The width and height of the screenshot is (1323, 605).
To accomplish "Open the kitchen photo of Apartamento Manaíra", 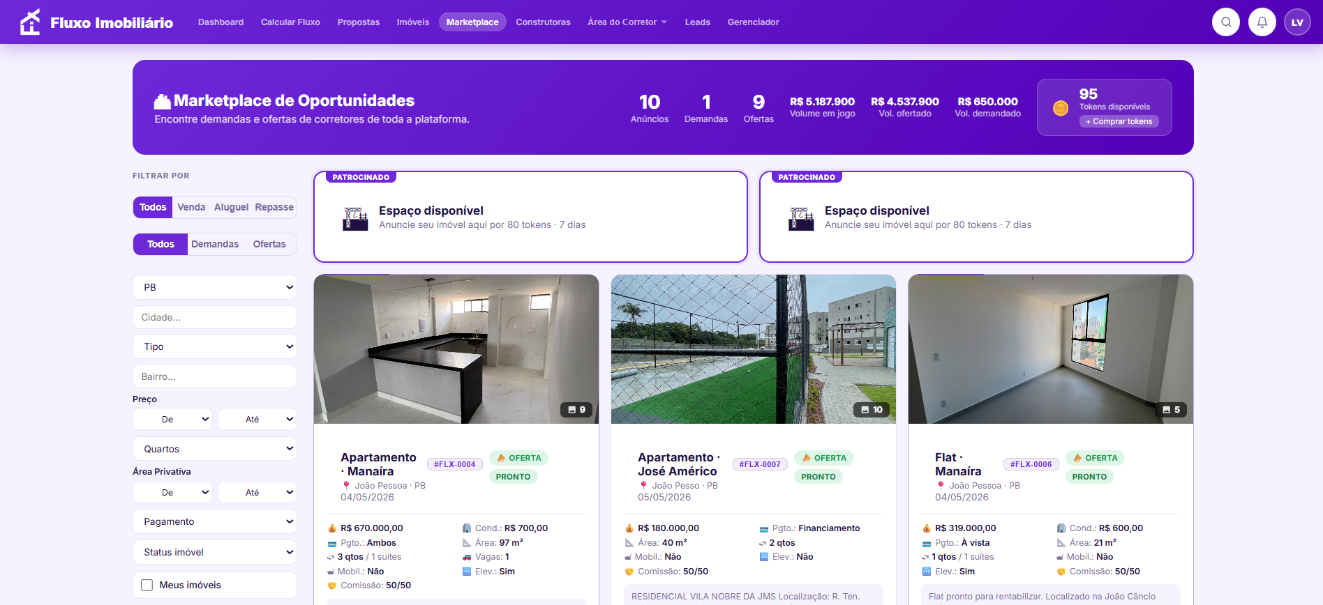I will (456, 349).
